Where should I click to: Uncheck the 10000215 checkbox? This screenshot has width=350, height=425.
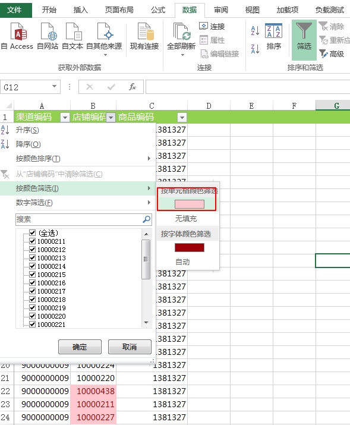pyautogui.click(x=32, y=274)
